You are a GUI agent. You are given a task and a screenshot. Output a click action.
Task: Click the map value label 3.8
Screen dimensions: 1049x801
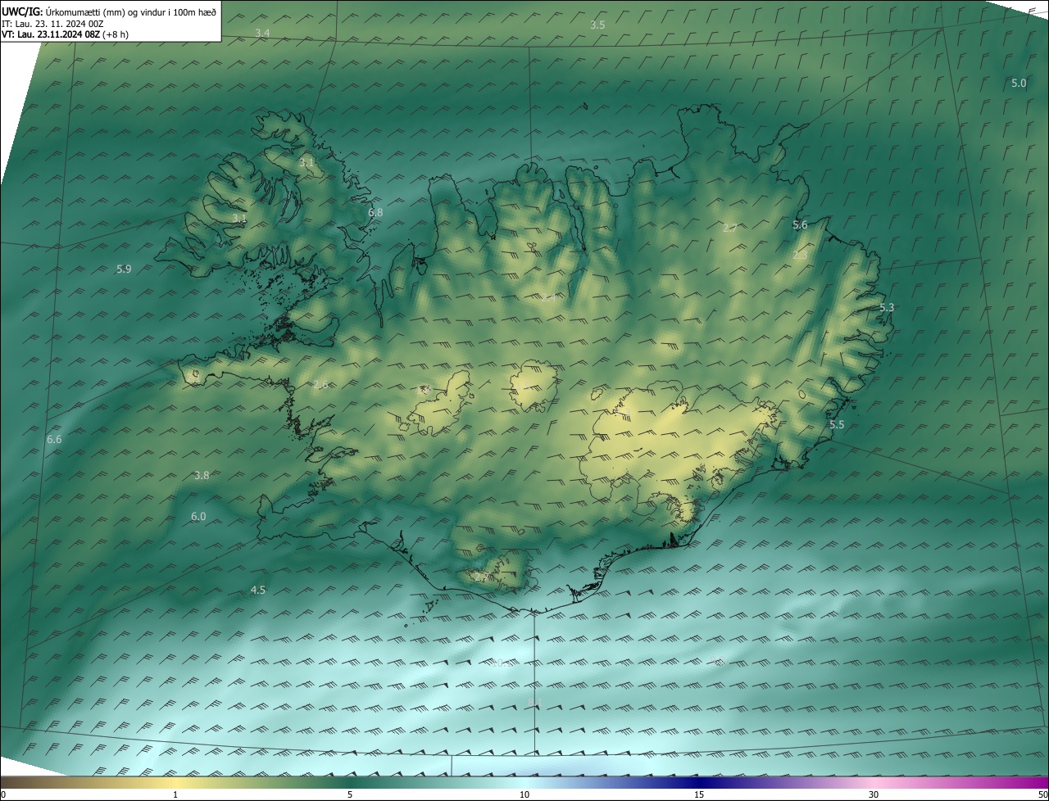coord(202,476)
